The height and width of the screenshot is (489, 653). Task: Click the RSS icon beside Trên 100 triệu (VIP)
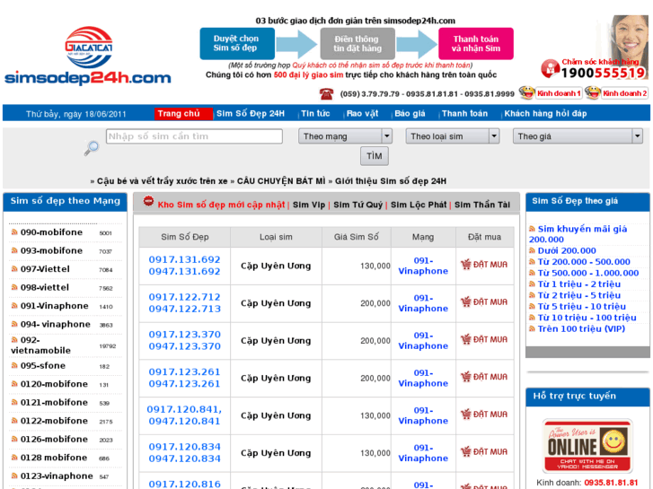click(x=532, y=328)
